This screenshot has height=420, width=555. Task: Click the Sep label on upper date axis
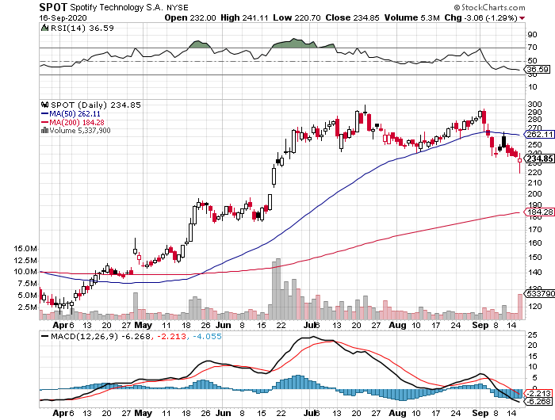tap(480, 325)
